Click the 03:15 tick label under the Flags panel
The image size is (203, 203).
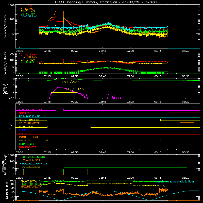point(158,153)
